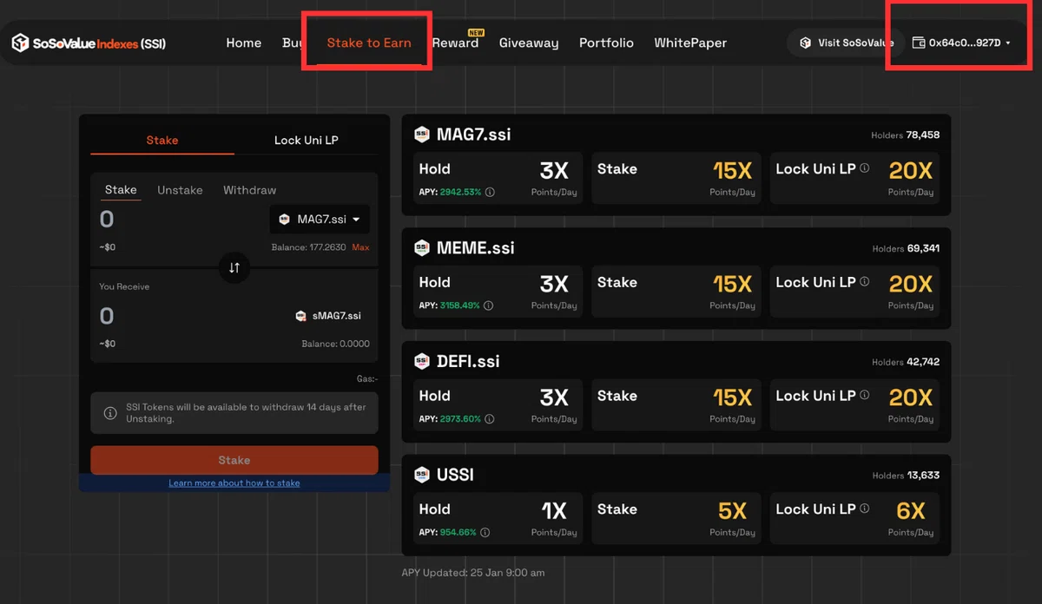Screen dimensions: 1042x604
Task: Click the Visit SoSoValue button
Action: 846,43
